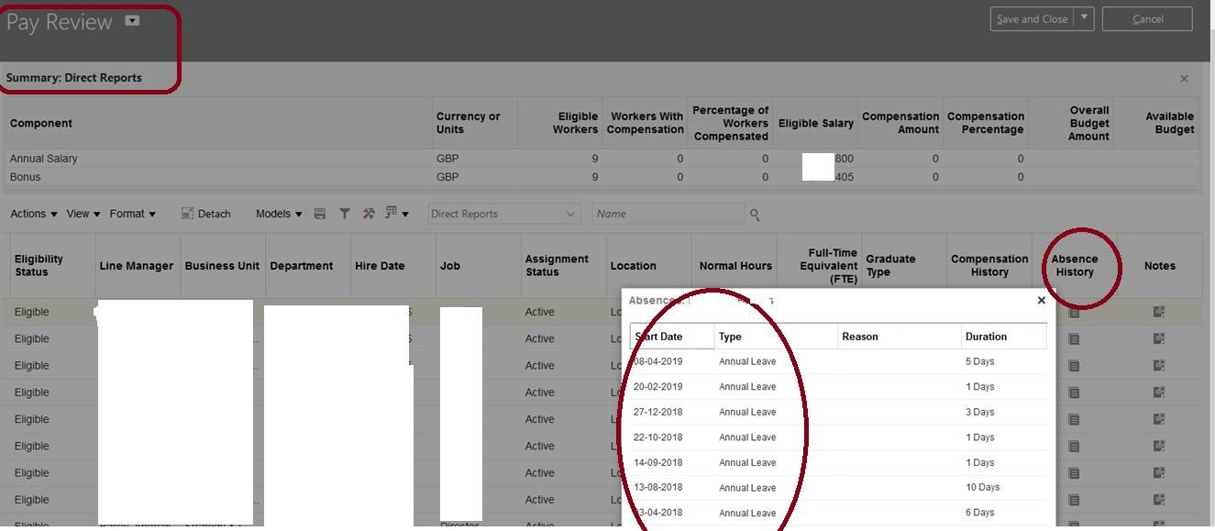
Task: Click the 10 Days duration cell
Action: [982, 488]
